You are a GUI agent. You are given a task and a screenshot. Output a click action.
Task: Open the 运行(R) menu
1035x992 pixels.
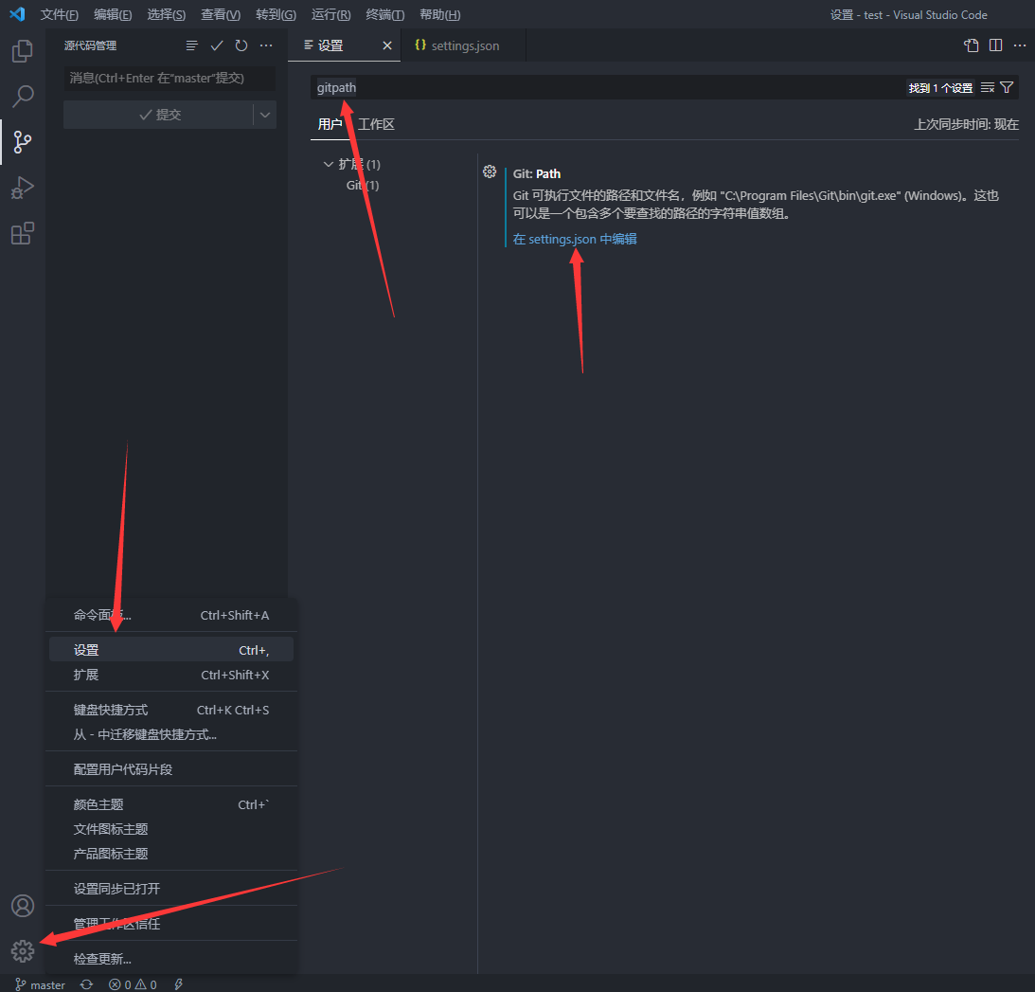330,14
